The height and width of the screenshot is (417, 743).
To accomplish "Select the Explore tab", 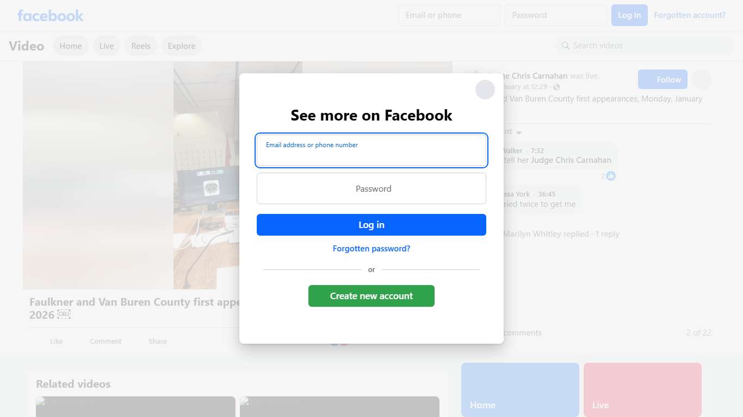I will [x=182, y=46].
